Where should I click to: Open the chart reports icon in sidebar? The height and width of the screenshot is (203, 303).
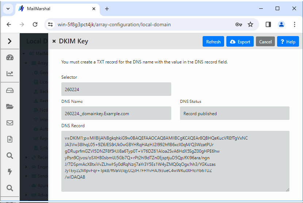point(9,74)
